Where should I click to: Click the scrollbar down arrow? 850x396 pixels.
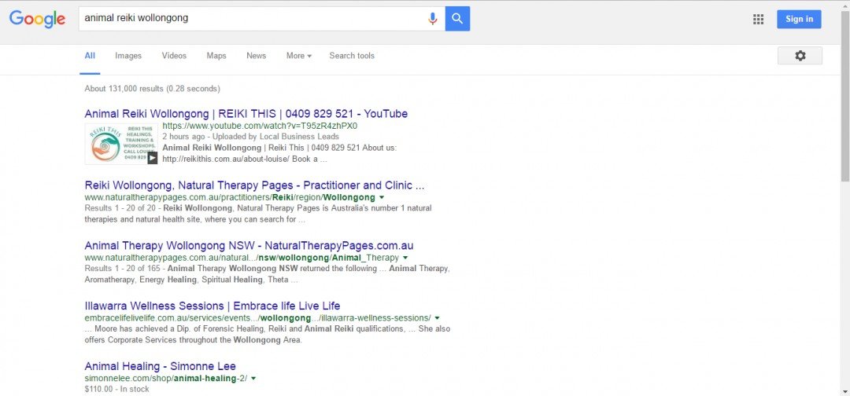pyautogui.click(x=845, y=391)
